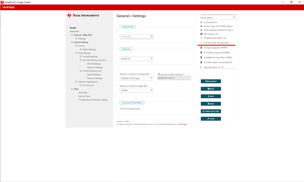Image resolution: width=304 pixels, height=182 pixels.
Task: Click the node icon next to the Settings tree item
Action: 76,39
